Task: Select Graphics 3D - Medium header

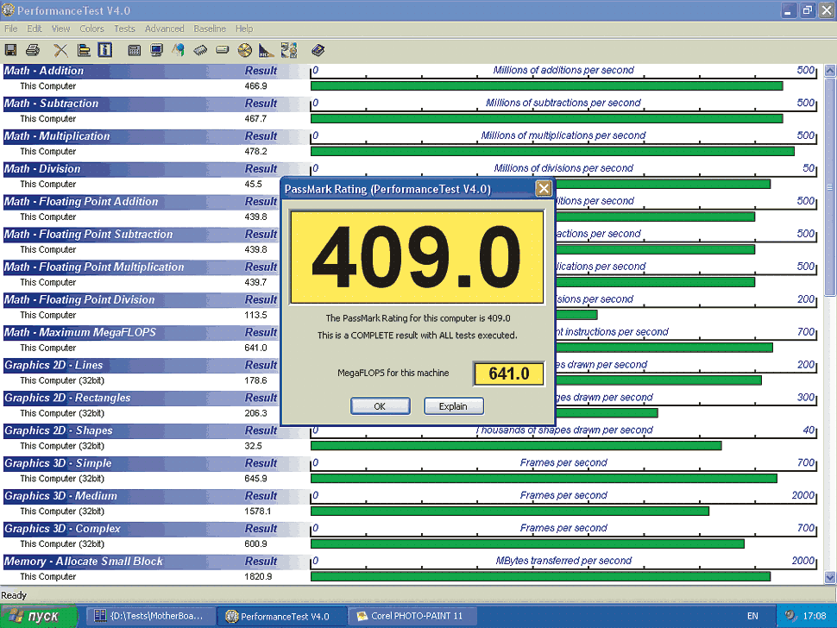Action: pyautogui.click(x=156, y=496)
